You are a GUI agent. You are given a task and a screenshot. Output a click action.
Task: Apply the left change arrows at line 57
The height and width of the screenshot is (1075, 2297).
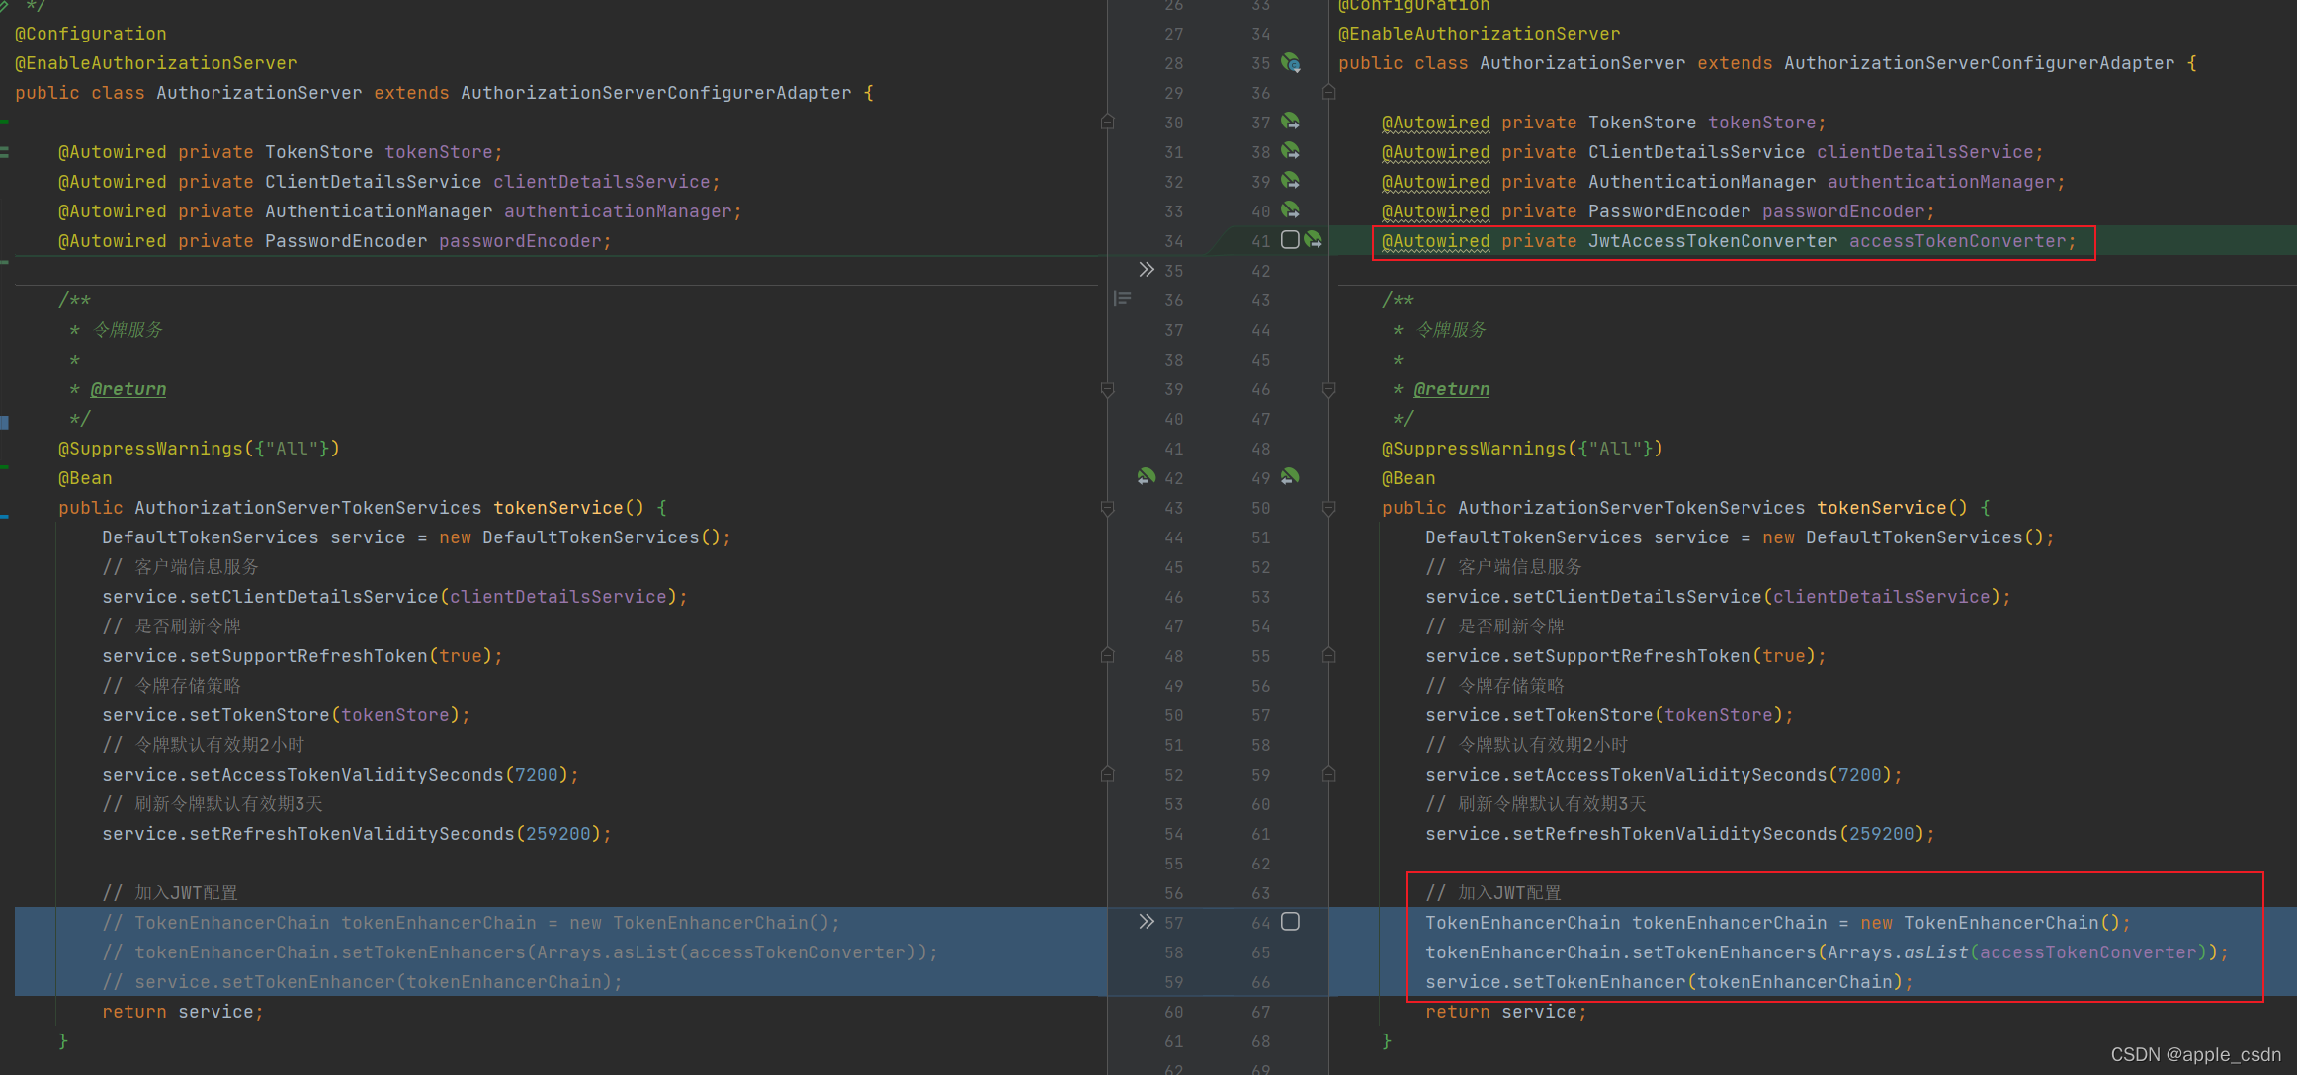[1146, 922]
